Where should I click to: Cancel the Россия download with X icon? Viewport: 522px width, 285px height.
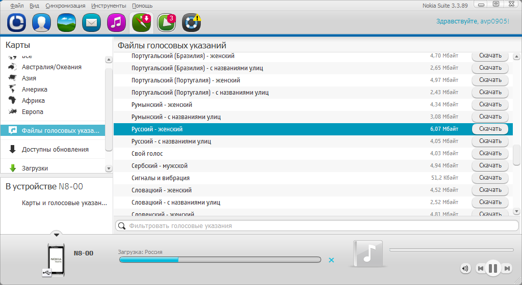pos(331,260)
